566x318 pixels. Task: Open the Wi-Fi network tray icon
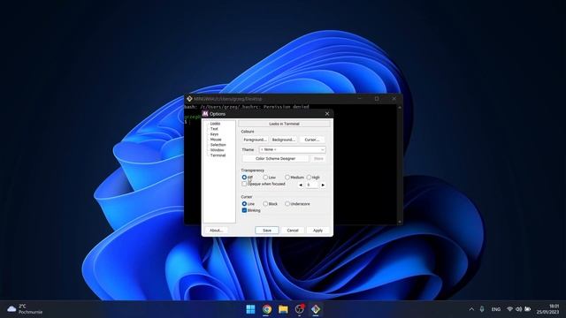point(509,309)
